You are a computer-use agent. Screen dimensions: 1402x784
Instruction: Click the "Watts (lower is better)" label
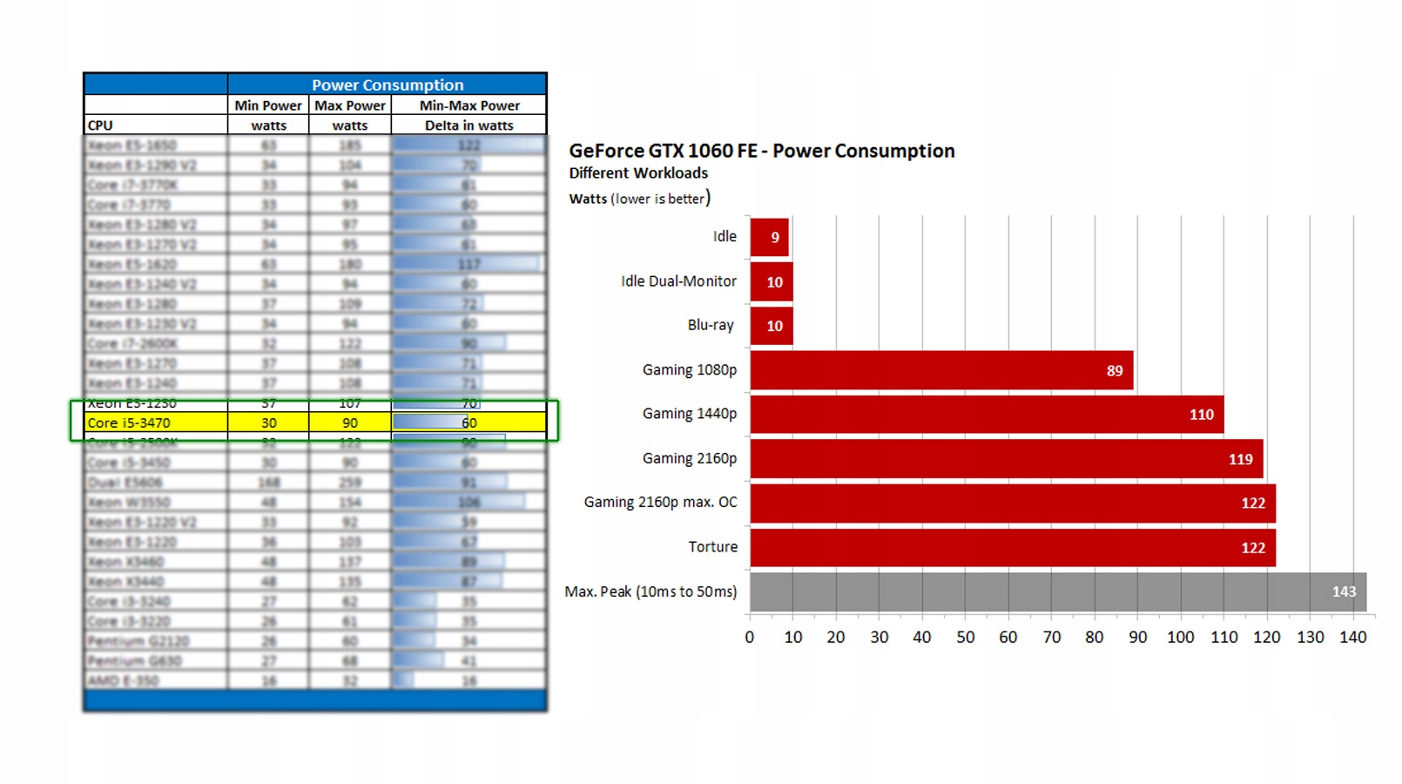(x=640, y=199)
